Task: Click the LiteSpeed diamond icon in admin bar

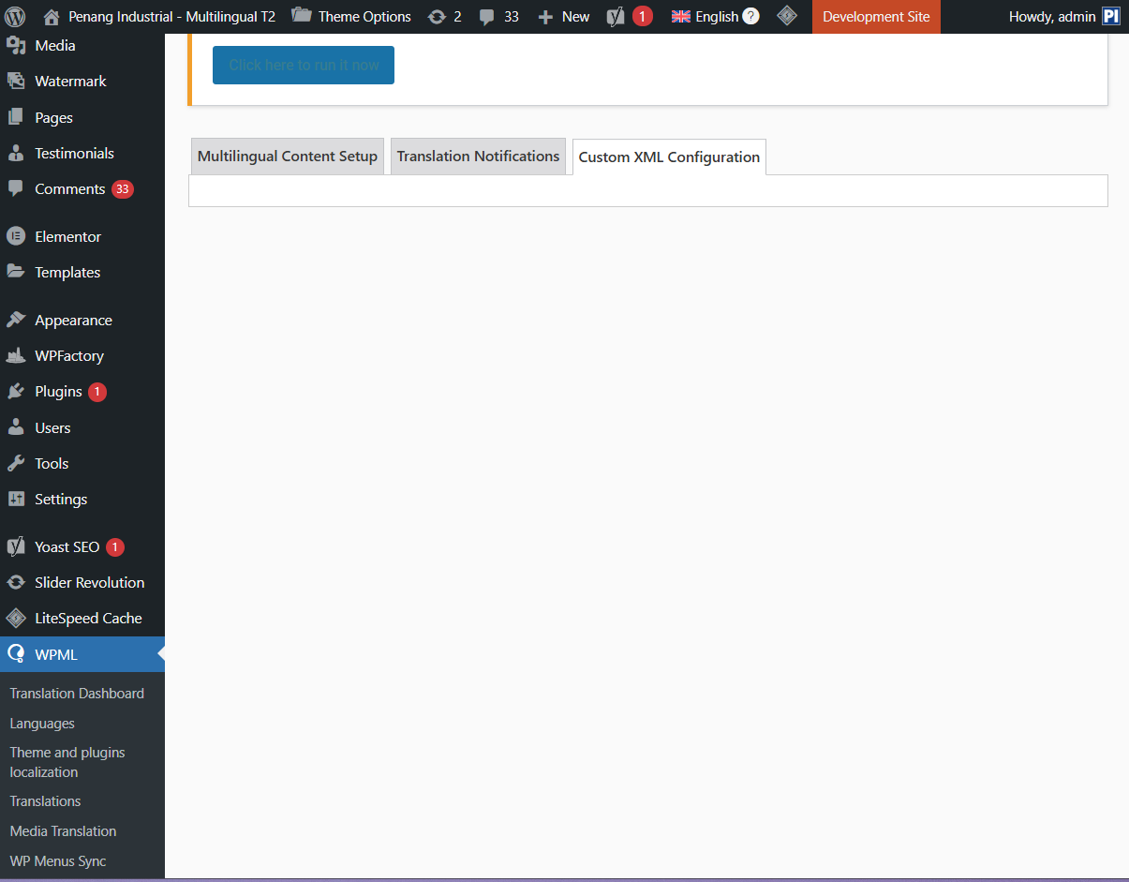Action: [x=787, y=16]
